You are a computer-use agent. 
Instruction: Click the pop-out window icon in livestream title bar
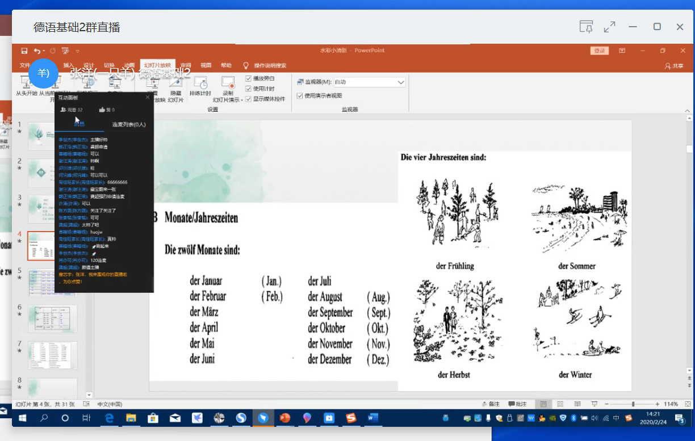pyautogui.click(x=586, y=27)
